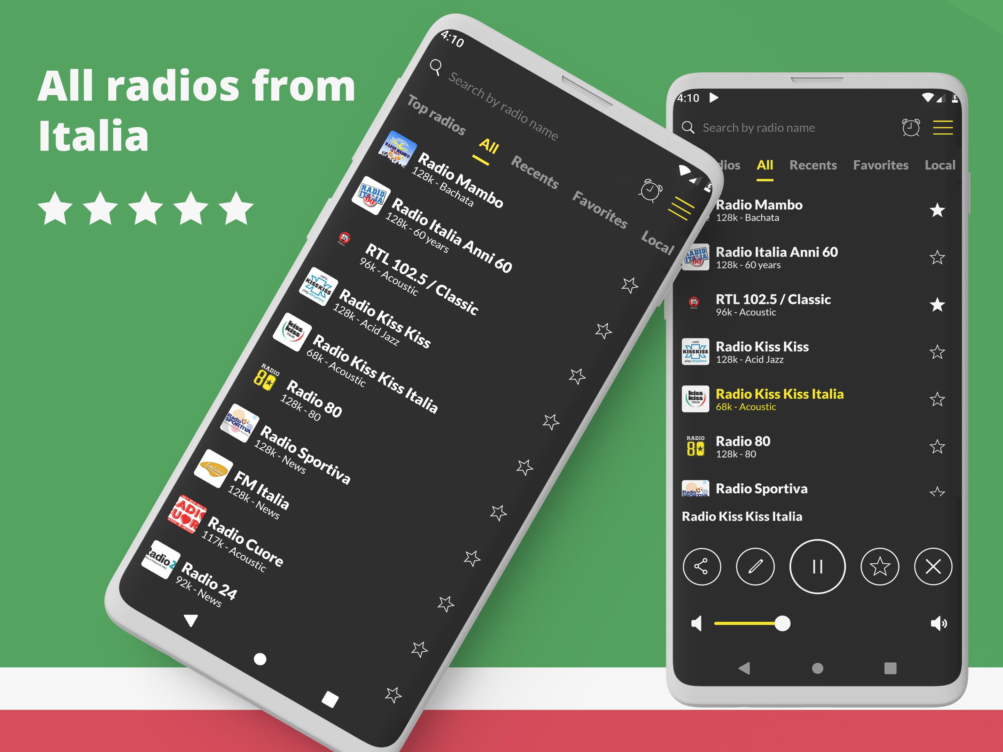1003x752 pixels.
Task: Tap the alarm clock icon top right
Action: 912,129
